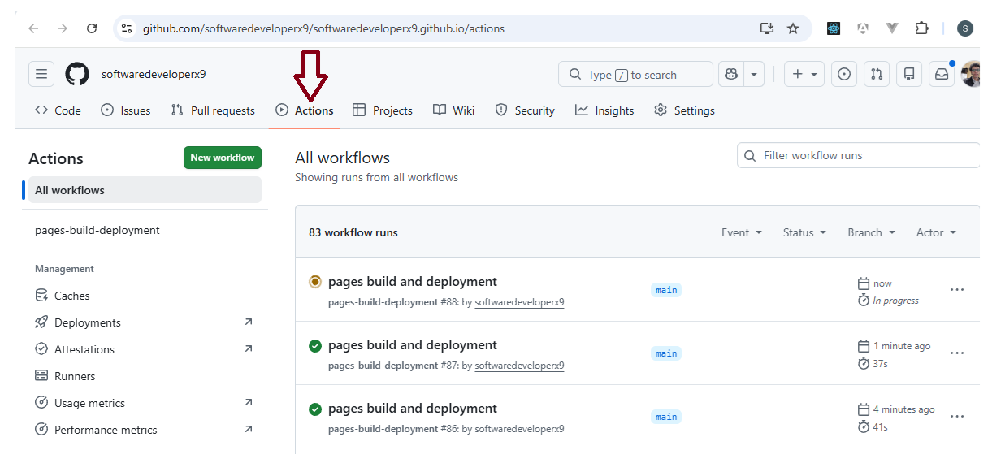Open options menu for run #88
1001x463 pixels.
957,290
